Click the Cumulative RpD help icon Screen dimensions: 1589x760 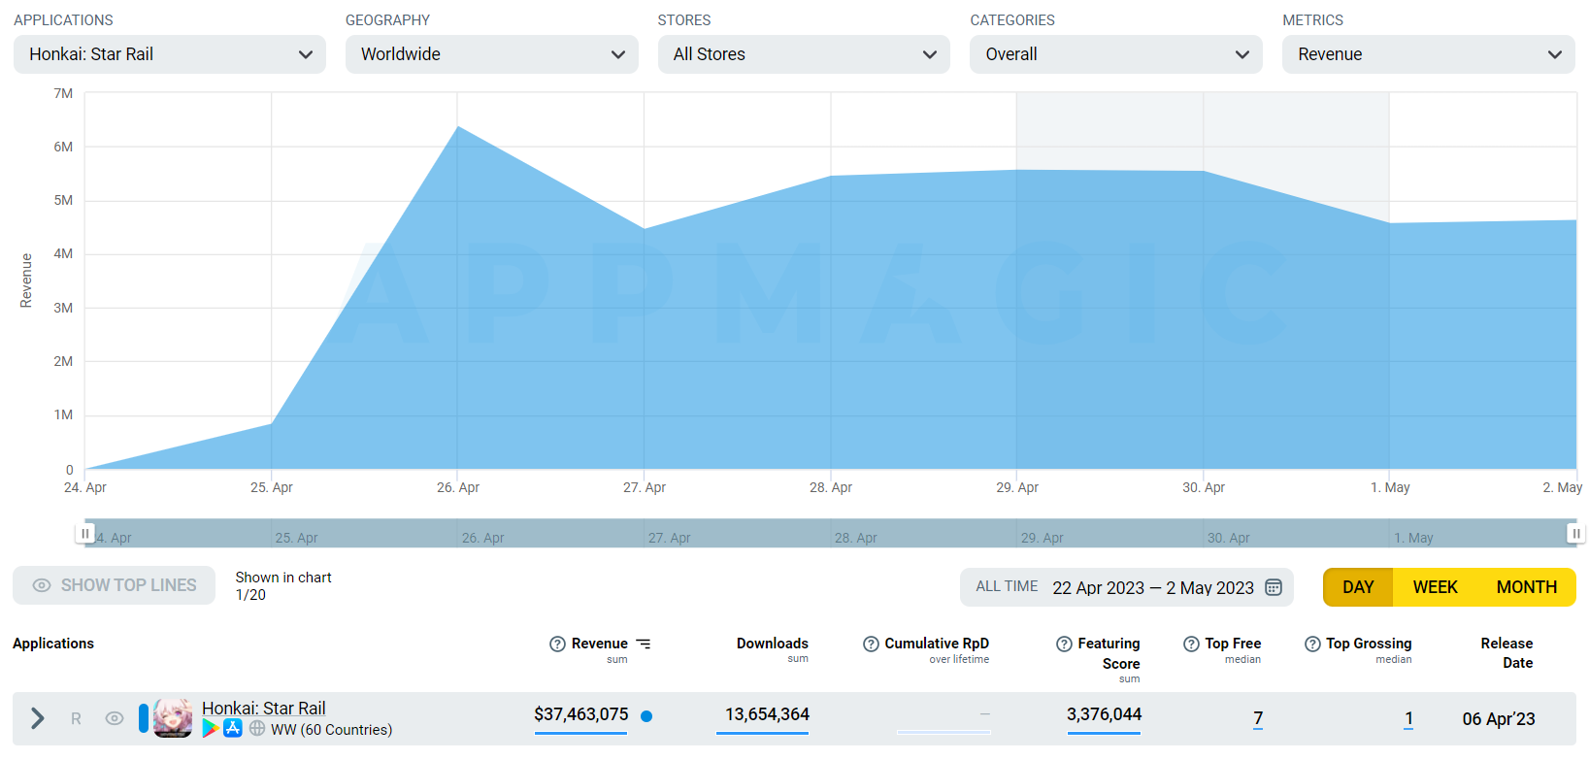[x=871, y=644]
